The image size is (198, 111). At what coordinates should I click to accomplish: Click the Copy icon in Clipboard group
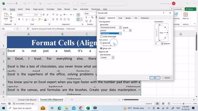pos(11,17)
